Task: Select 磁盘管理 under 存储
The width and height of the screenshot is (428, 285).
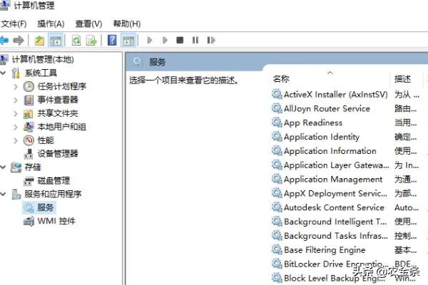Action: click(53, 180)
